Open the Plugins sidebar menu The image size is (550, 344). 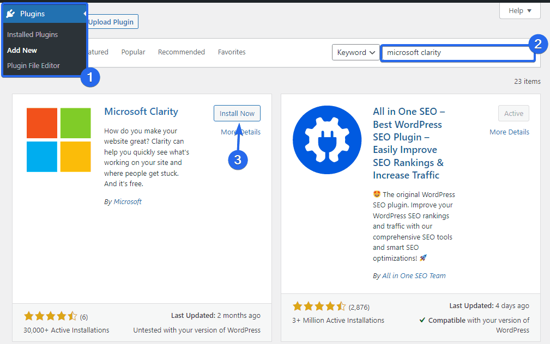click(x=45, y=14)
